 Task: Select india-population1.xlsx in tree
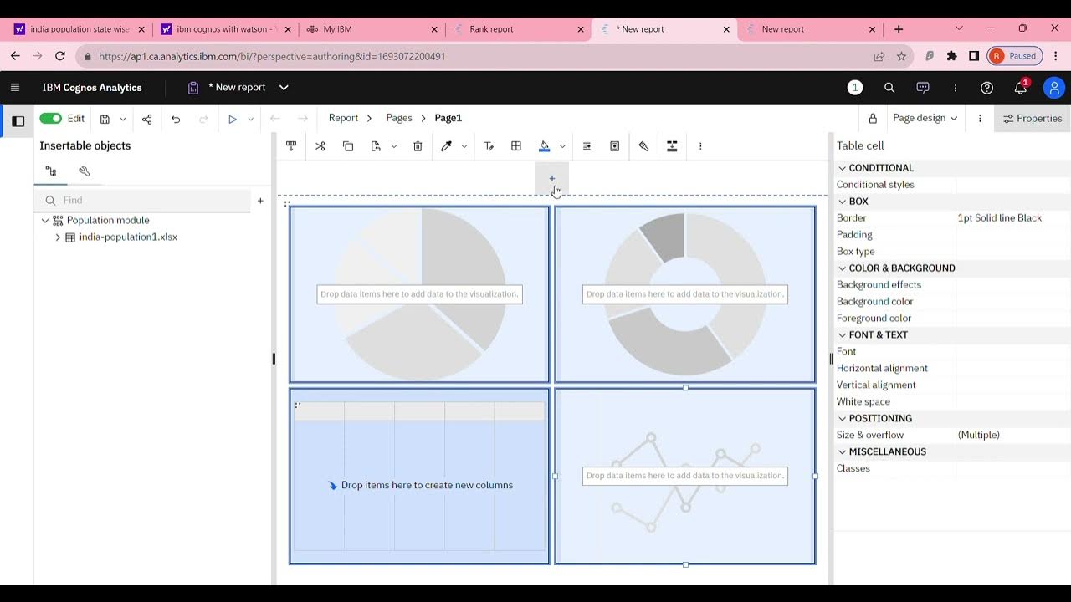(x=128, y=237)
